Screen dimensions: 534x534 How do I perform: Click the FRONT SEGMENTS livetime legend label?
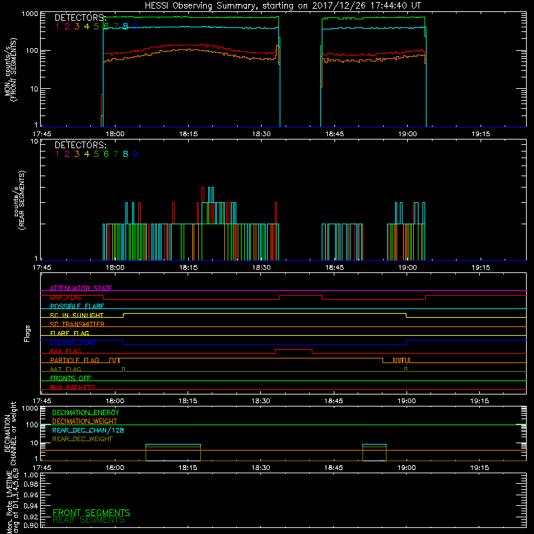[91, 513]
